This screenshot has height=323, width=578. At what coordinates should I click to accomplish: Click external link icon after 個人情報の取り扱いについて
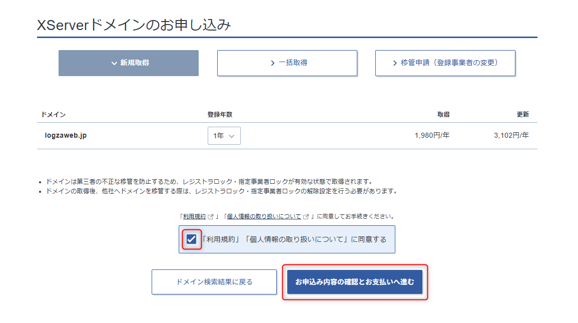(306, 217)
